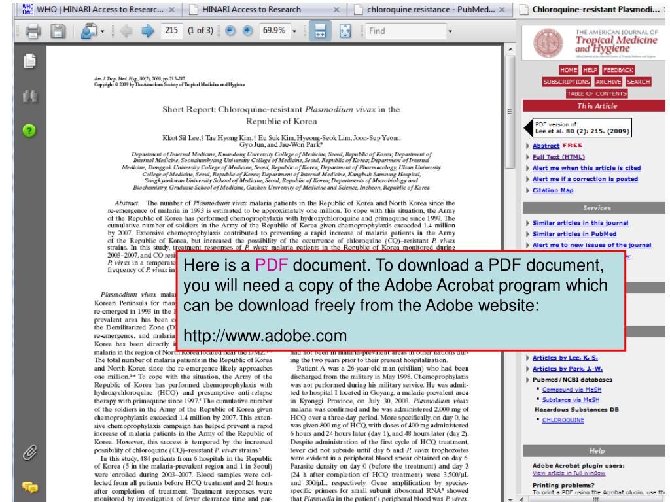
Task: Open the FEEDBACK navigation button
Action: coord(618,70)
